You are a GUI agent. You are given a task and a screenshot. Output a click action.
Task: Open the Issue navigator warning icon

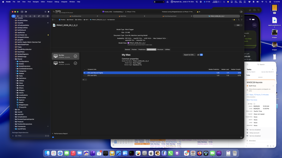pyautogui.click(x=30, y=16)
